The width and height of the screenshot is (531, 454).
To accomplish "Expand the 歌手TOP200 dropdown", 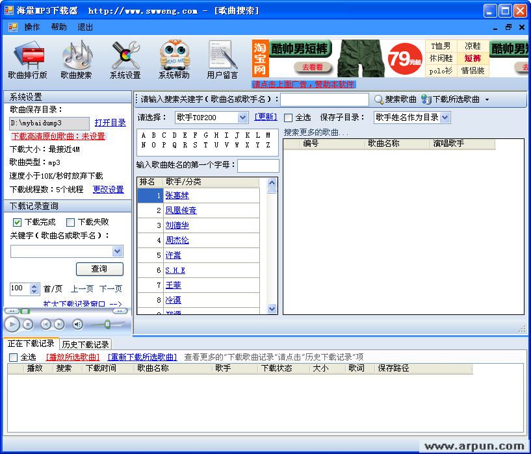I will coord(242,118).
